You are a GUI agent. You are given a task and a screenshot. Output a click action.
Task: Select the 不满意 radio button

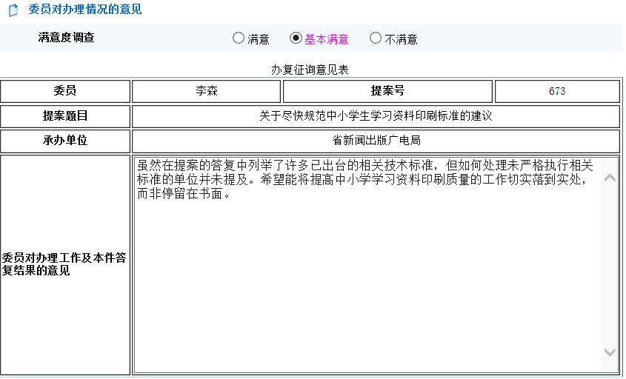[376, 38]
